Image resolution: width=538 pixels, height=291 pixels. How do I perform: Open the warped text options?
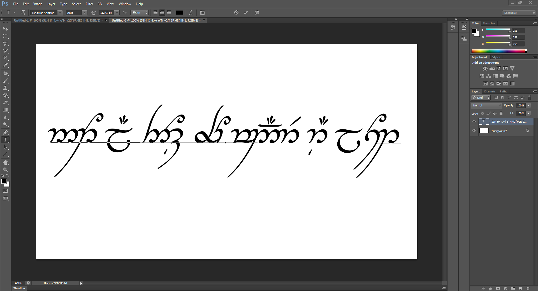pos(191,13)
